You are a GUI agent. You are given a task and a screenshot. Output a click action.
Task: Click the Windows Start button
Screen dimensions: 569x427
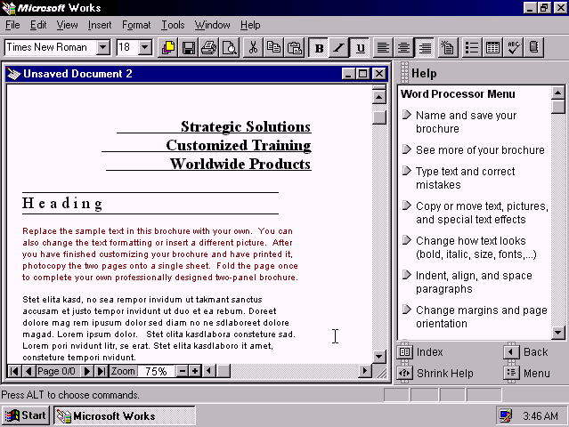click(25, 415)
